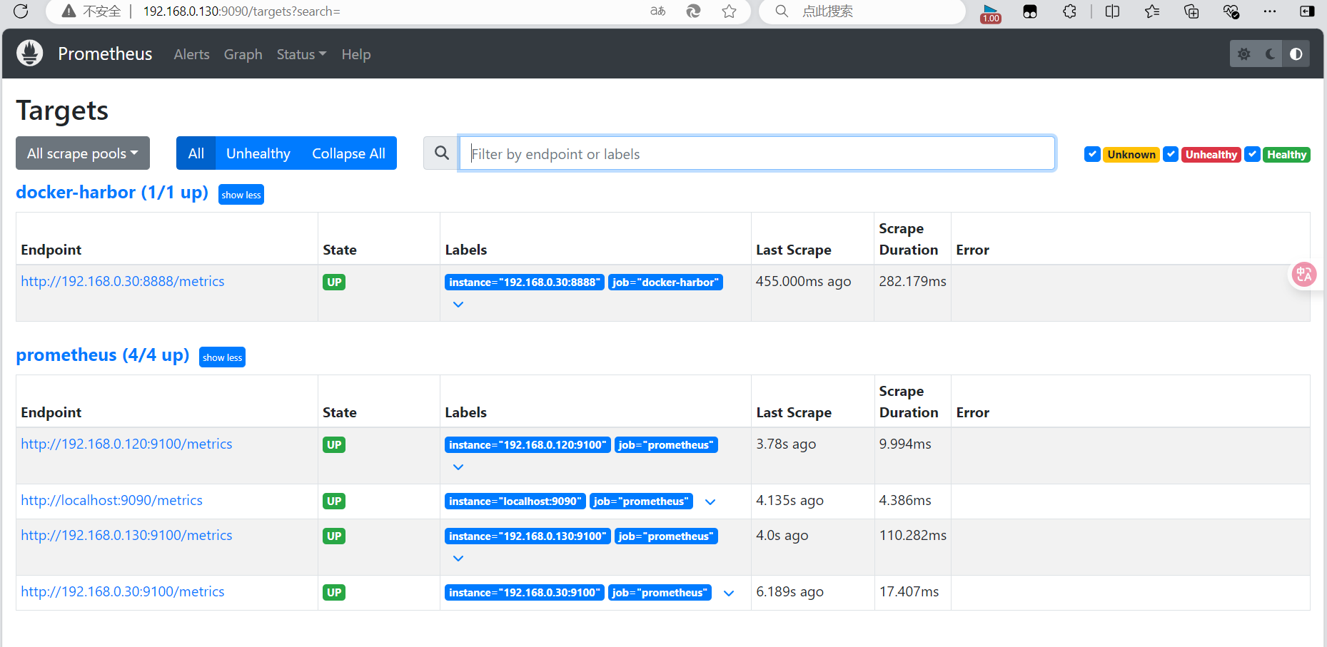Expand labels for 192.168.0.120:9100 target
Image resolution: width=1327 pixels, height=647 pixels.
[x=458, y=467]
